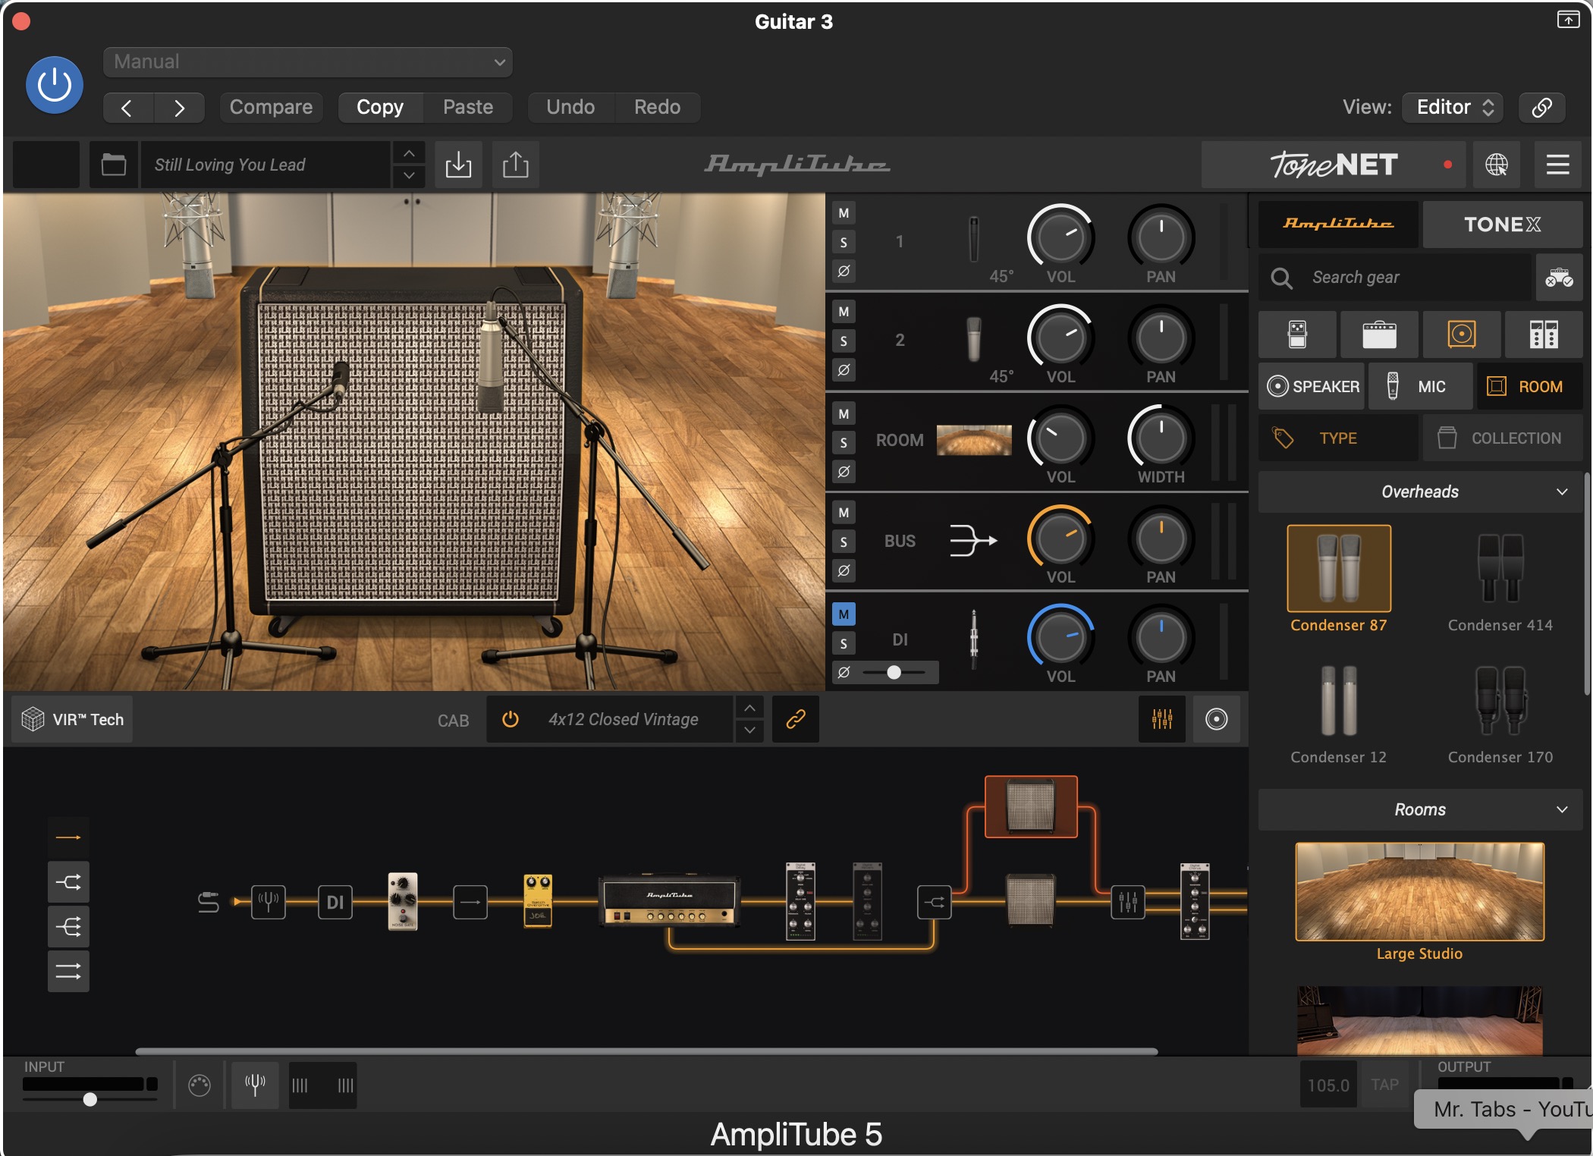Viewport: 1593px width, 1156px height.
Task: Open the speaker selection view icon
Action: [1216, 719]
